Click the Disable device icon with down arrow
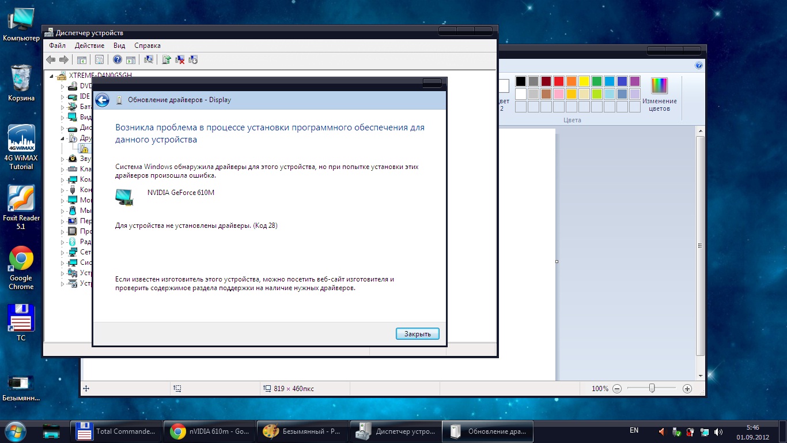 [x=193, y=59]
